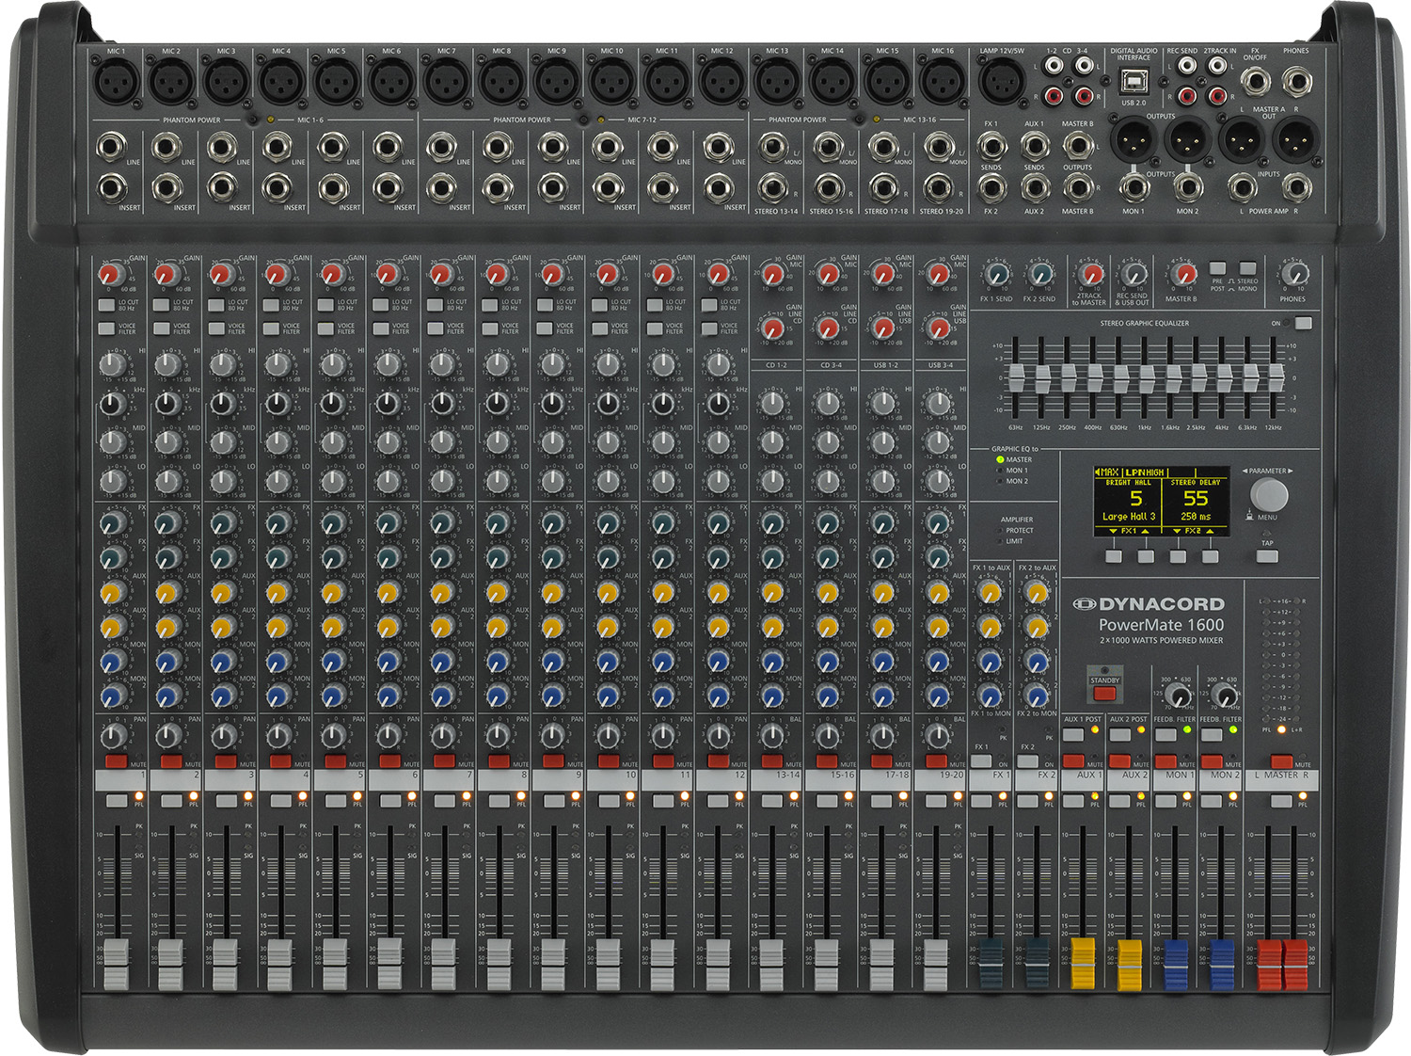This screenshot has height=1056, width=1411.
Task: Click the PAN knob on channel 6
Action: (388, 735)
